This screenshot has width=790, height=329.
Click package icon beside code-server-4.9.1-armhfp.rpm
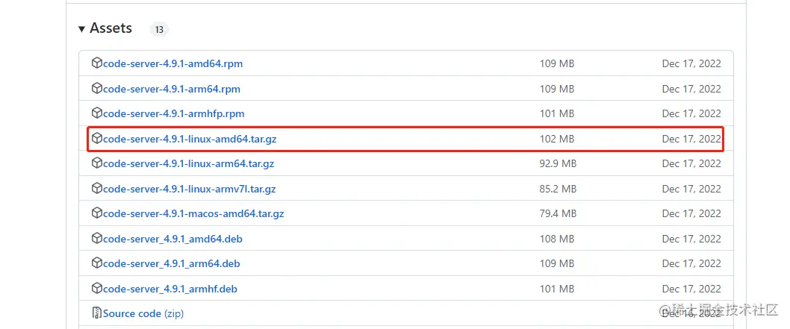[97, 113]
